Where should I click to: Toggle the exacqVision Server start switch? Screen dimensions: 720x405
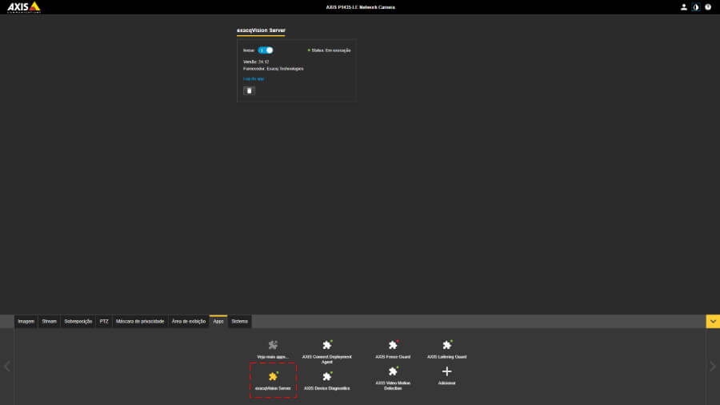[x=266, y=50]
